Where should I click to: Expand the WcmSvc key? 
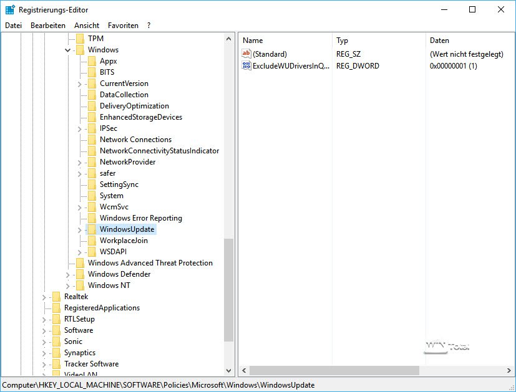[x=79, y=208]
